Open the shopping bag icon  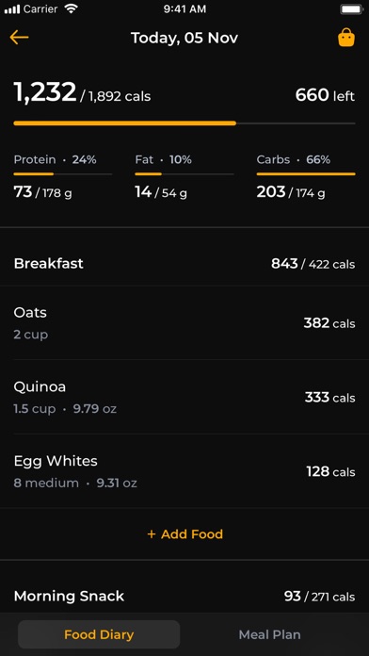346,38
